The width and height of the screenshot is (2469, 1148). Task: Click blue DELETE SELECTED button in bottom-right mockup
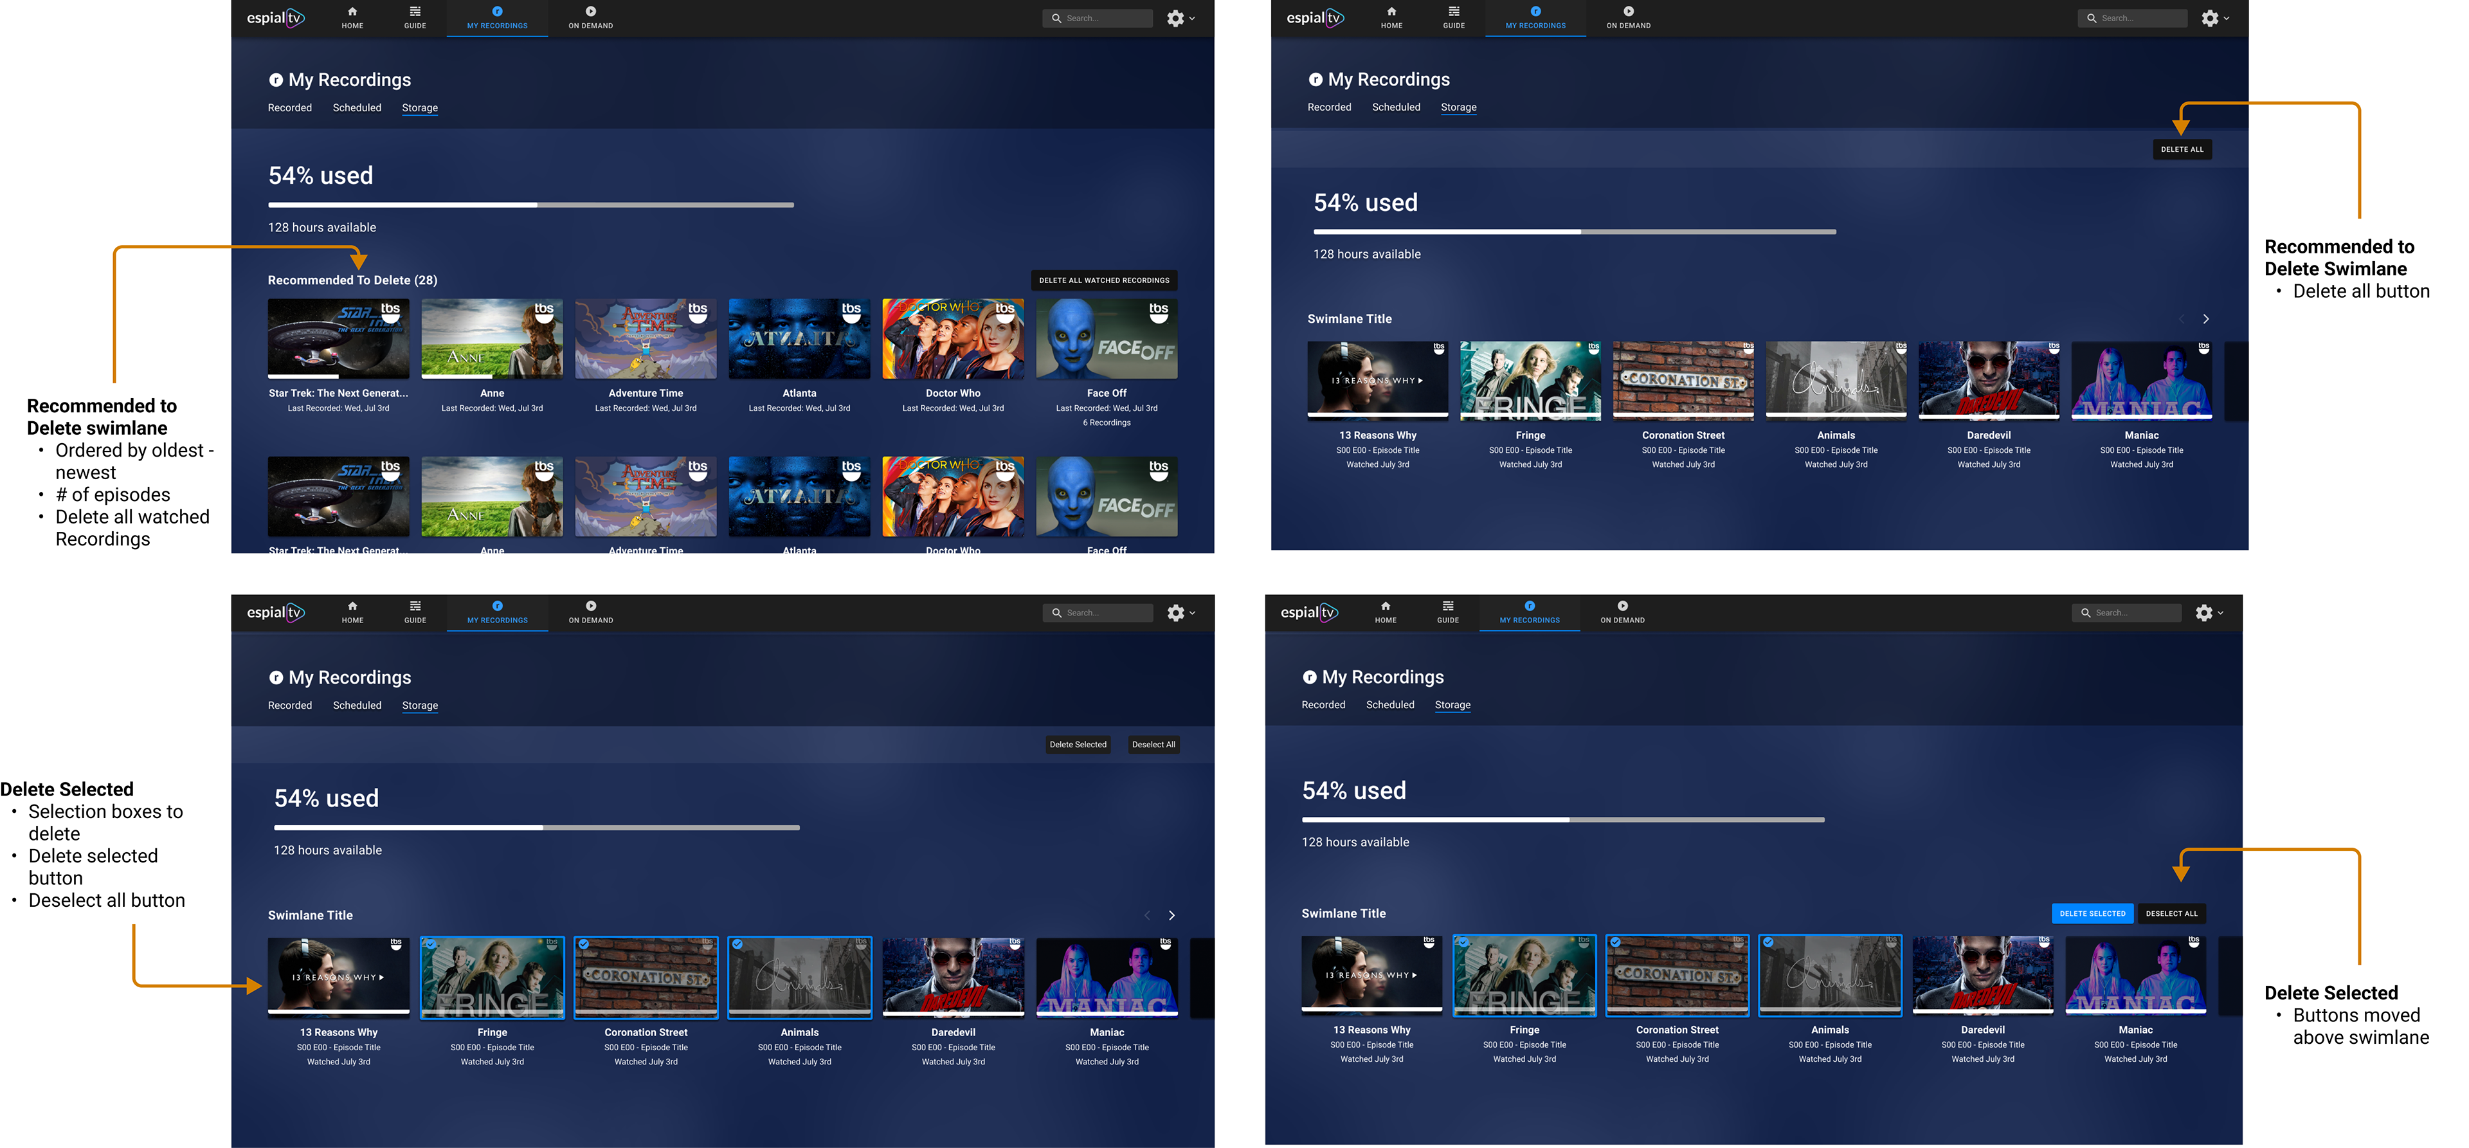pos(2092,914)
